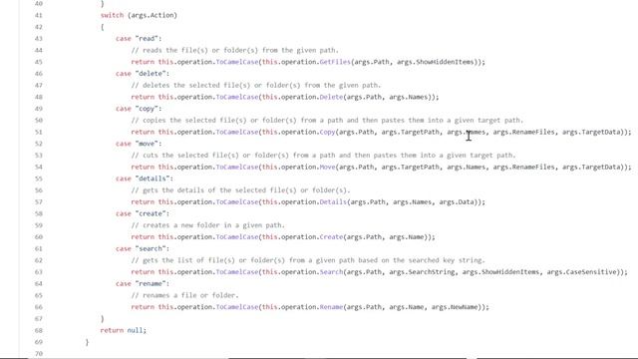This screenshot has width=638, height=359.
Task: Click the Move method name on line 54
Action: point(328,167)
